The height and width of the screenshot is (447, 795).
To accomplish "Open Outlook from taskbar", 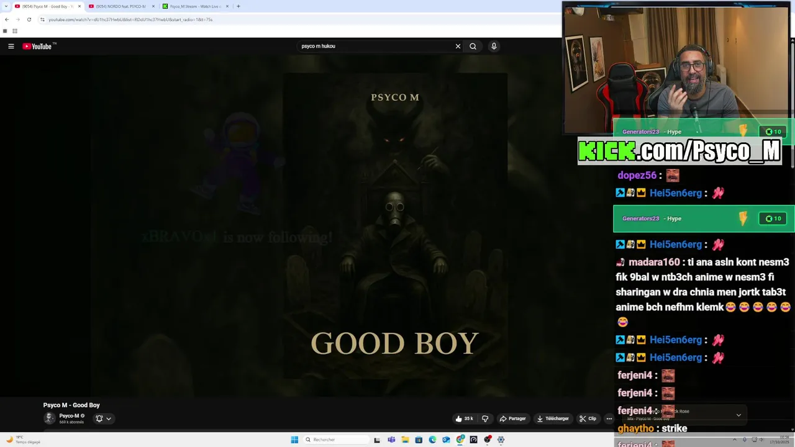I will [x=446, y=440].
